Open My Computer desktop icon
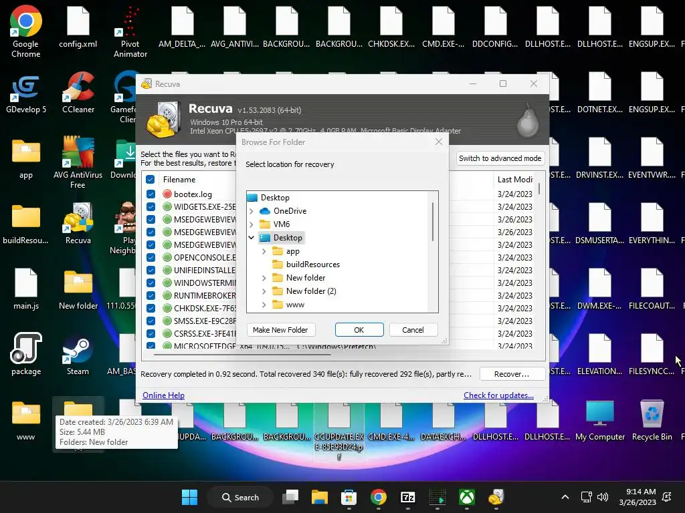The image size is (685, 513). click(x=600, y=421)
